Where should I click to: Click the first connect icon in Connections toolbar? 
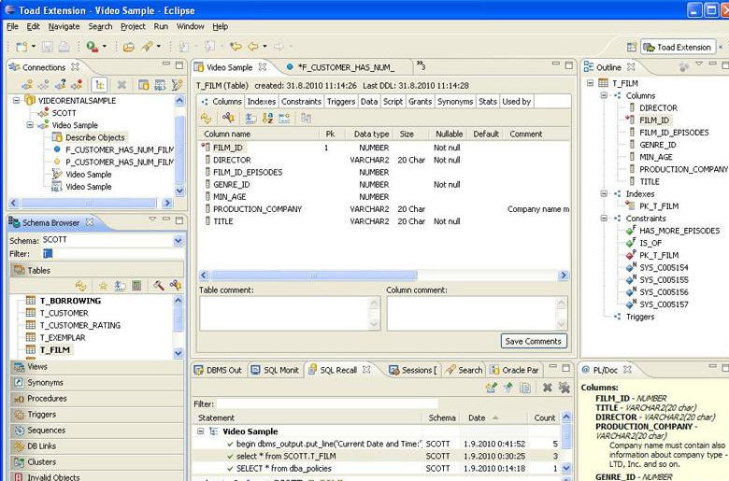point(27,85)
